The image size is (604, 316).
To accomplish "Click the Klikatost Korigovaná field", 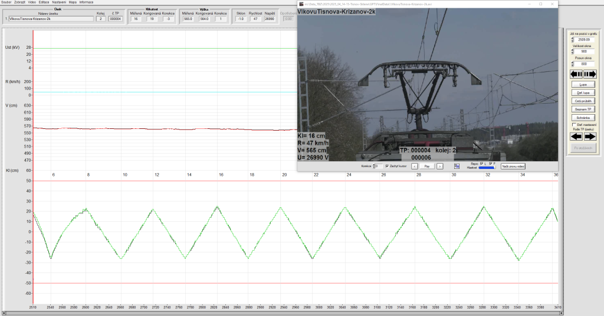I will [x=152, y=19].
